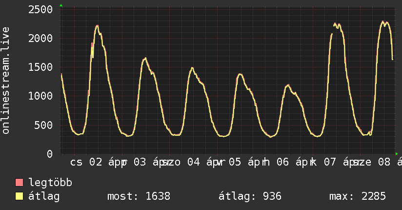Click the 06 date label on x-axis
The height and width of the screenshot is (210, 402).
283,162
